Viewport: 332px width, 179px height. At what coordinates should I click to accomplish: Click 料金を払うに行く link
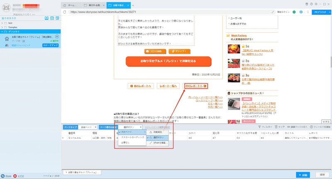tap(24, 14)
